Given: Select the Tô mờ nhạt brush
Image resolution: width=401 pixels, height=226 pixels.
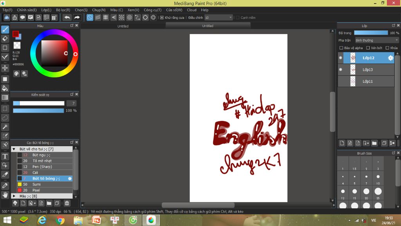Looking at the screenshot, I should click(x=45, y=161).
